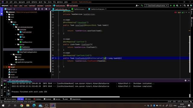This screenshot has width=193, height=108.
Task: Open the Dependencies tool window
Action: pyautogui.click(x=75, y=99)
